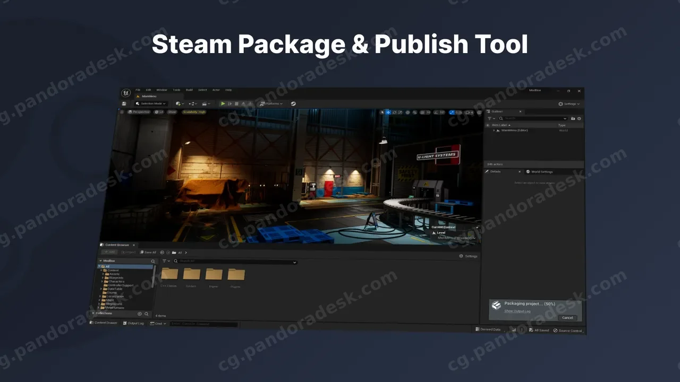Add a new collection with plus icon
680x382 pixels.
[x=140, y=314]
